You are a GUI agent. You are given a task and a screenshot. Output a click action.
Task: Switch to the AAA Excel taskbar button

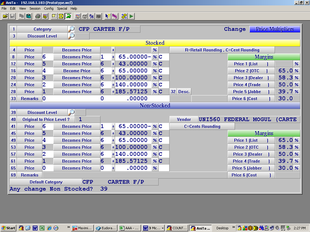tap(130, 228)
